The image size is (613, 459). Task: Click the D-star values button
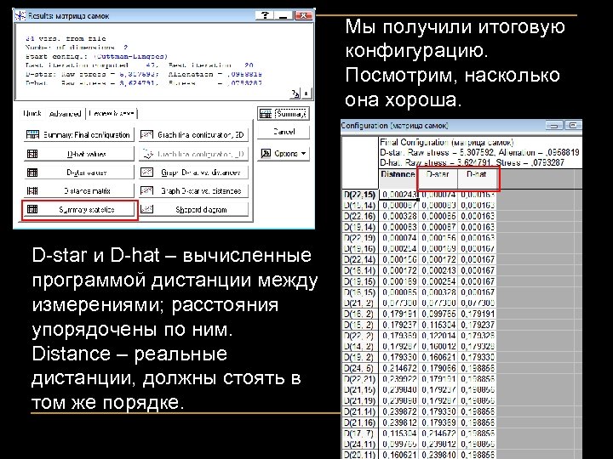click(78, 172)
